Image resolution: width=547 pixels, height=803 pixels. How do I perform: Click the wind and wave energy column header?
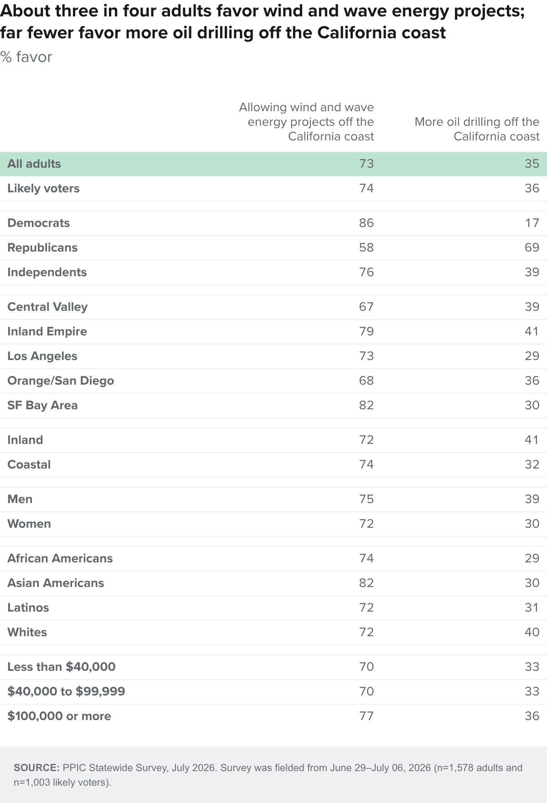point(306,122)
